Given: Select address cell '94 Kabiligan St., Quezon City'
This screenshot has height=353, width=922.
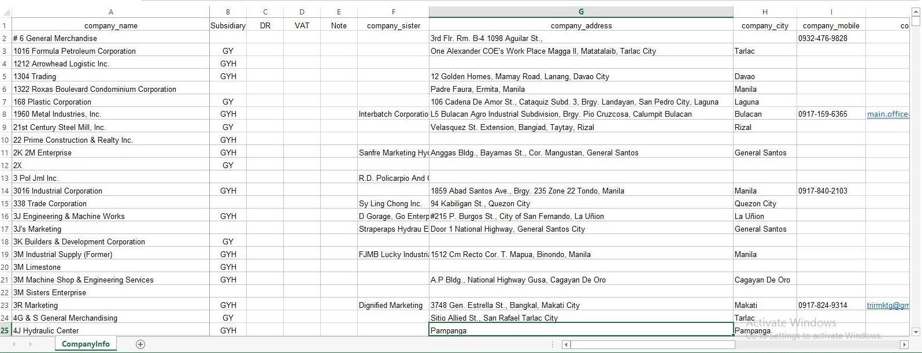Looking at the screenshot, I should (581, 203).
